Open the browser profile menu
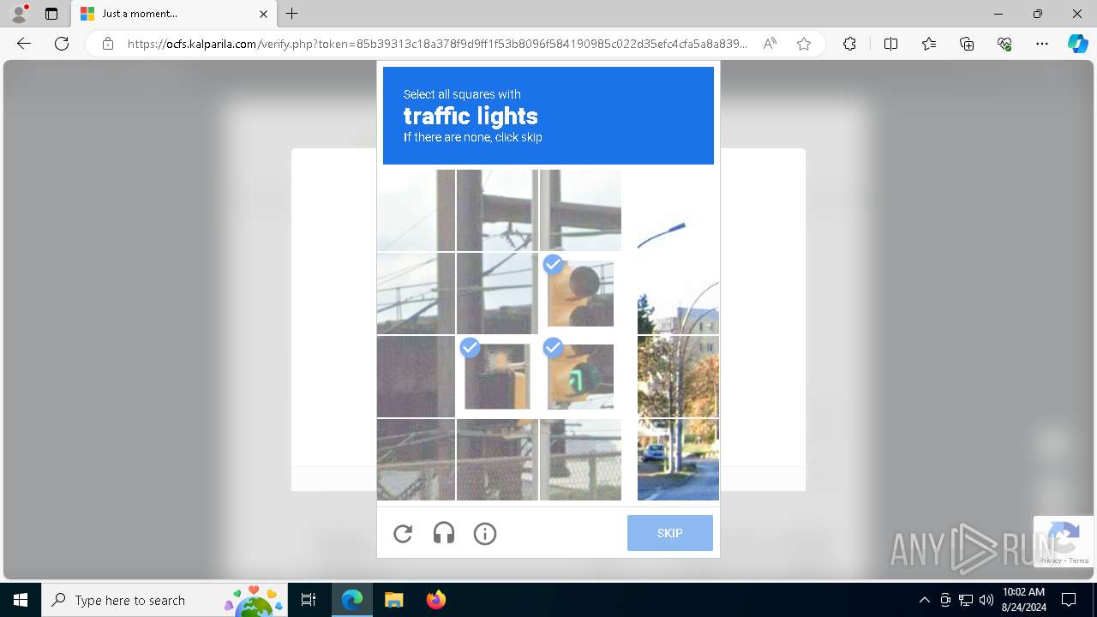 click(x=19, y=14)
